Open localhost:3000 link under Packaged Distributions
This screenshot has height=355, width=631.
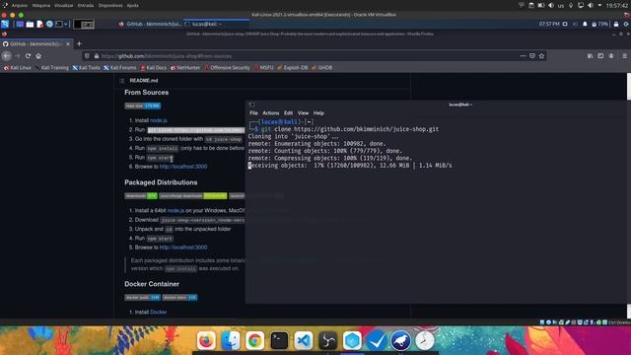183,248
